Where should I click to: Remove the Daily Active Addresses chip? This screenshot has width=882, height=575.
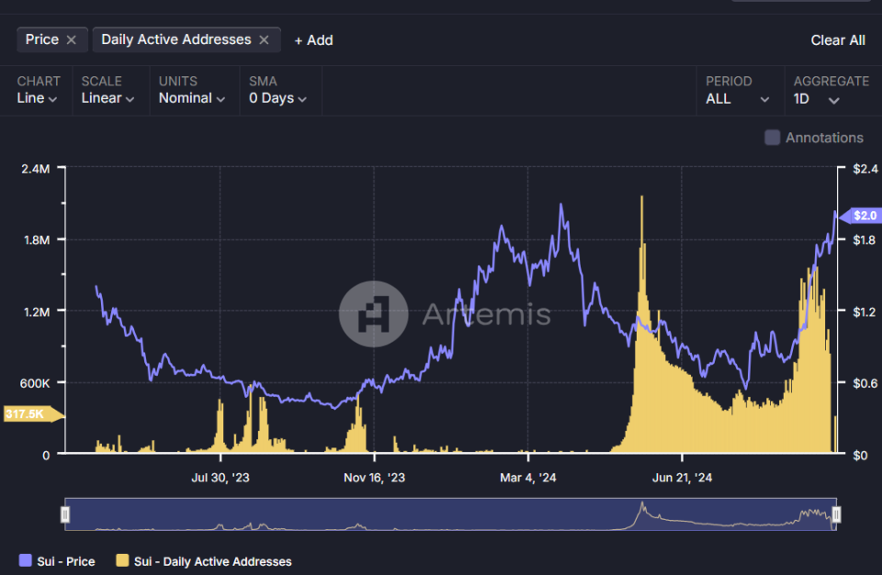[263, 39]
